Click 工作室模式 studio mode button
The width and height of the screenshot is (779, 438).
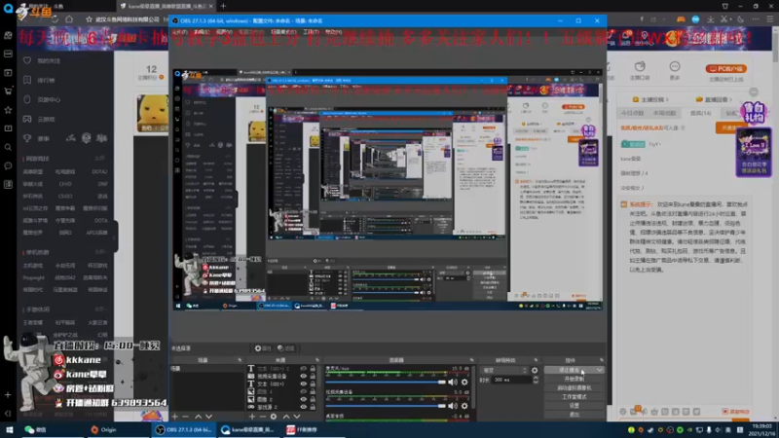click(x=575, y=397)
